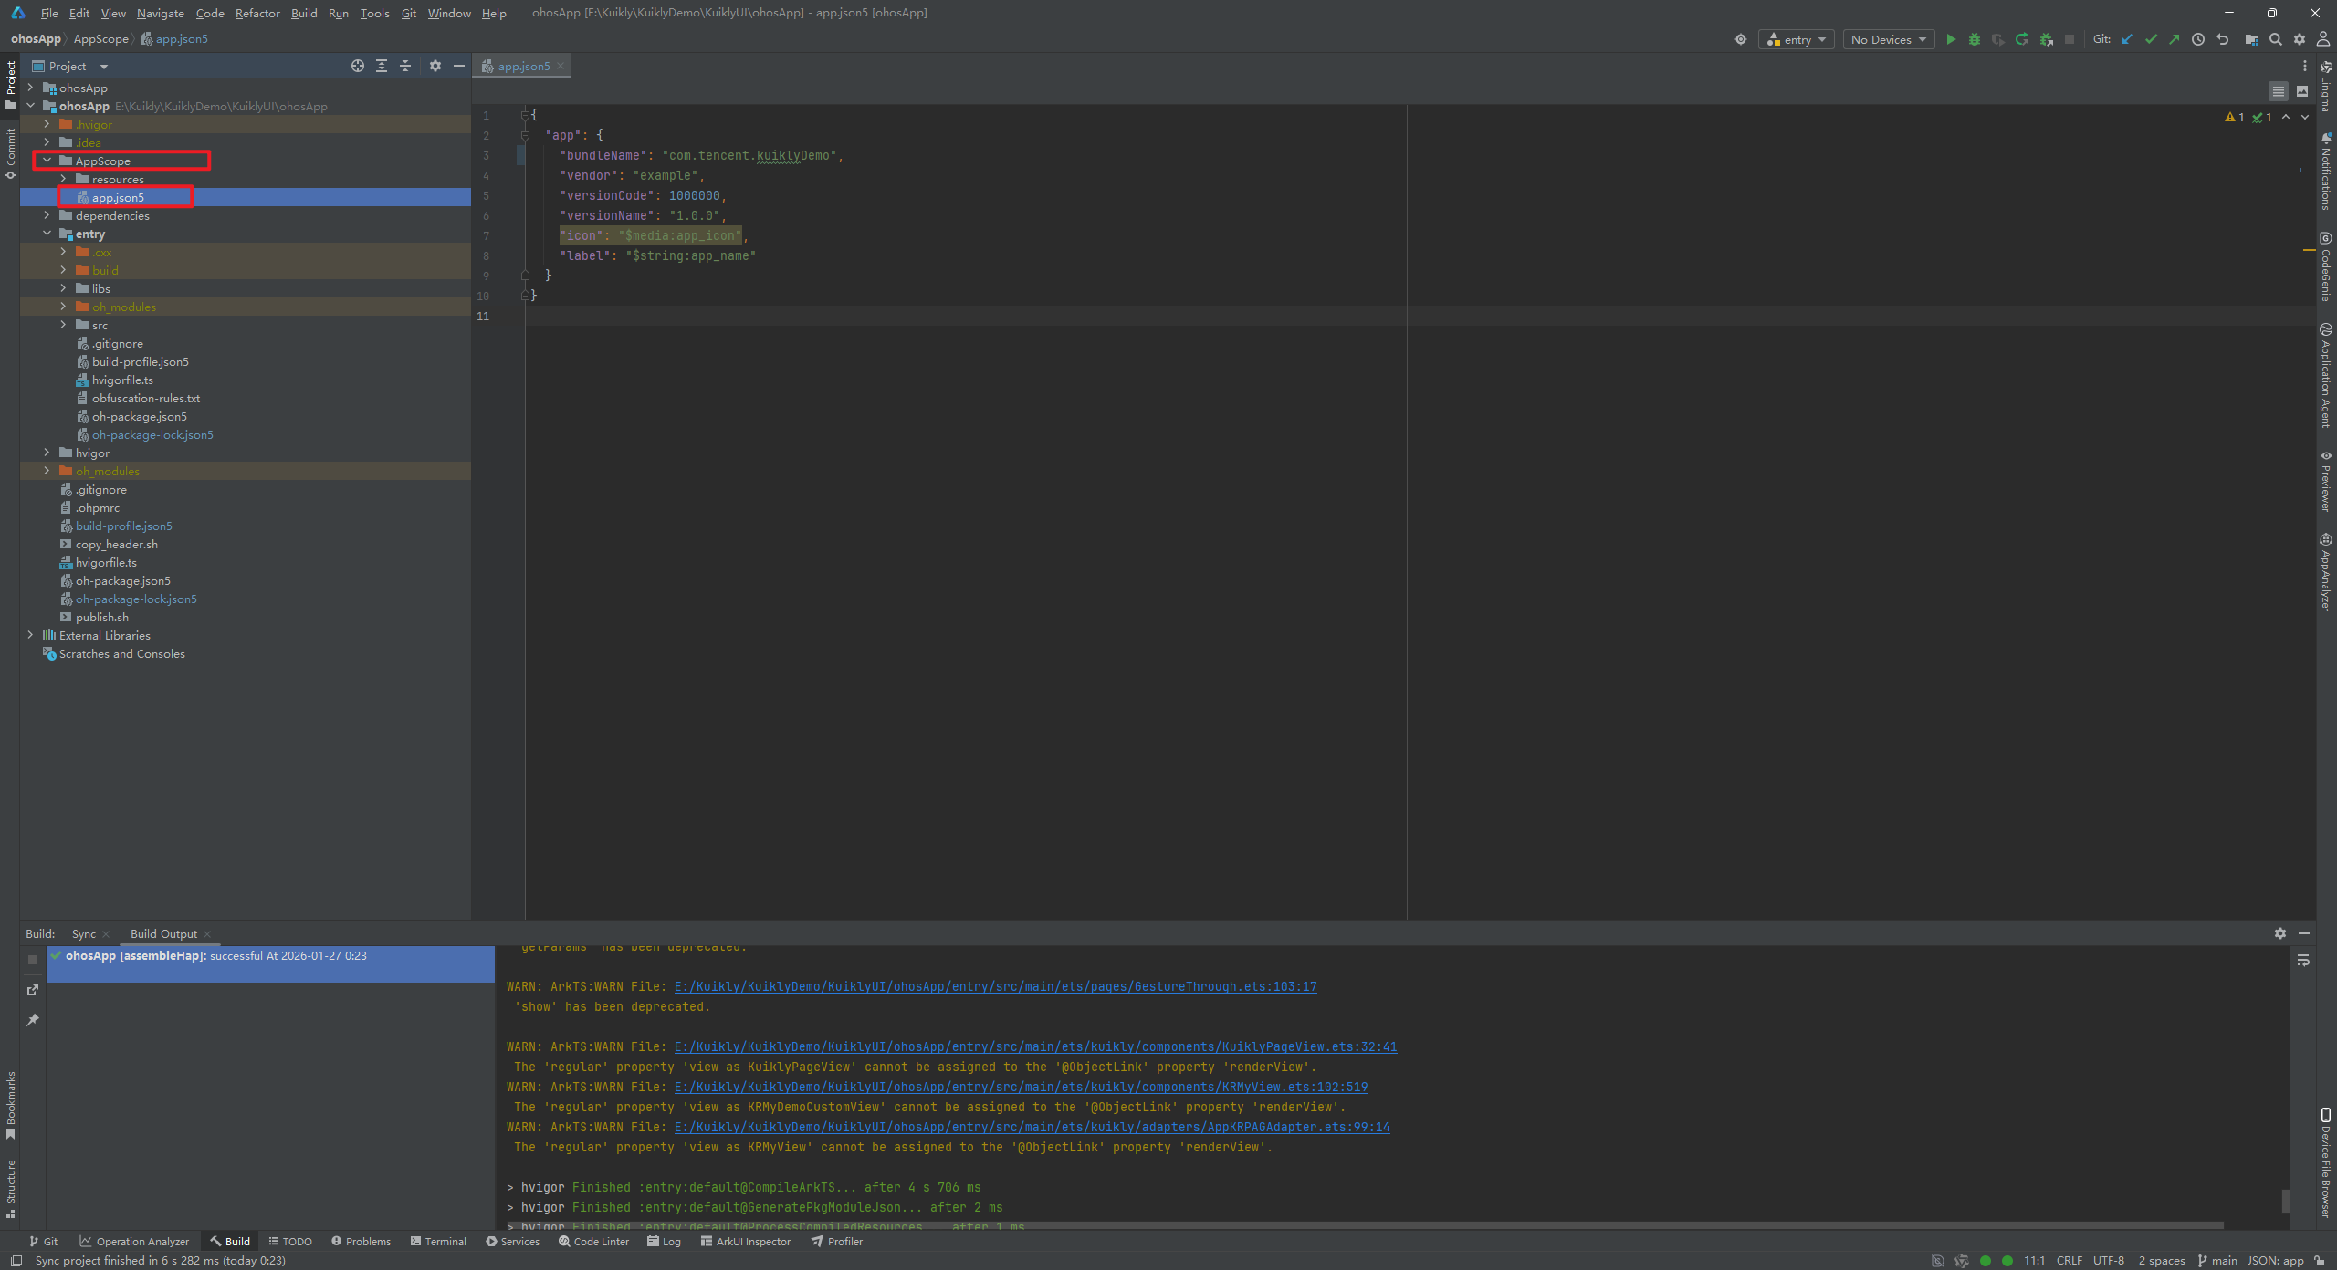Open the entry module configuration dropdown

click(x=1796, y=39)
